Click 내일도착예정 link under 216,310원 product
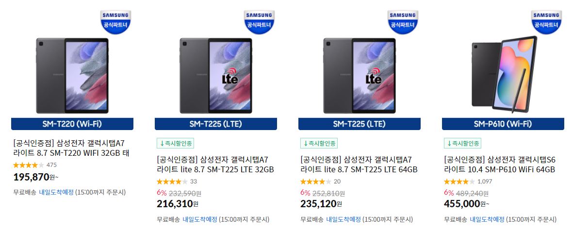Viewport: 573px width, 231px height. click(200, 219)
